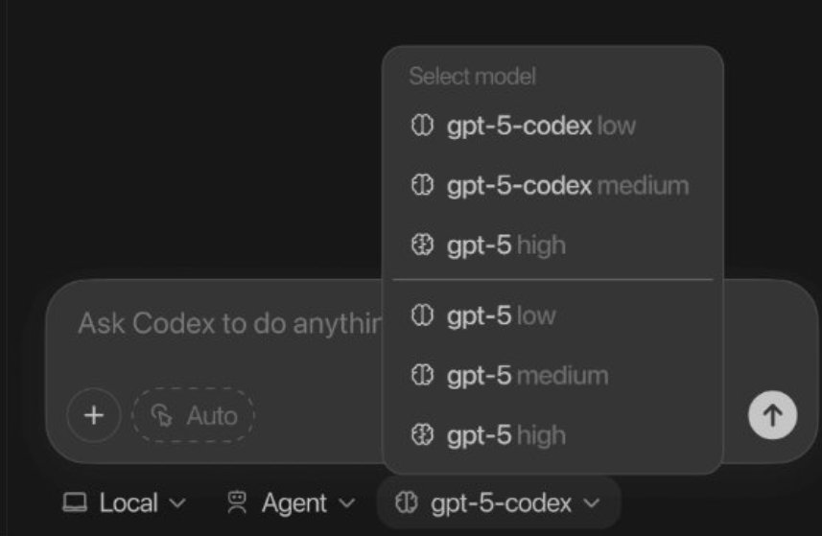The image size is (822, 536).
Task: Select gpt-5 low model
Action: point(553,315)
